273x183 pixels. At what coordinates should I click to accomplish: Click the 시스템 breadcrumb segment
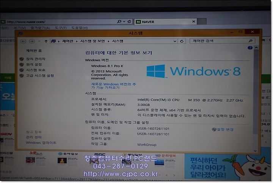118,41
